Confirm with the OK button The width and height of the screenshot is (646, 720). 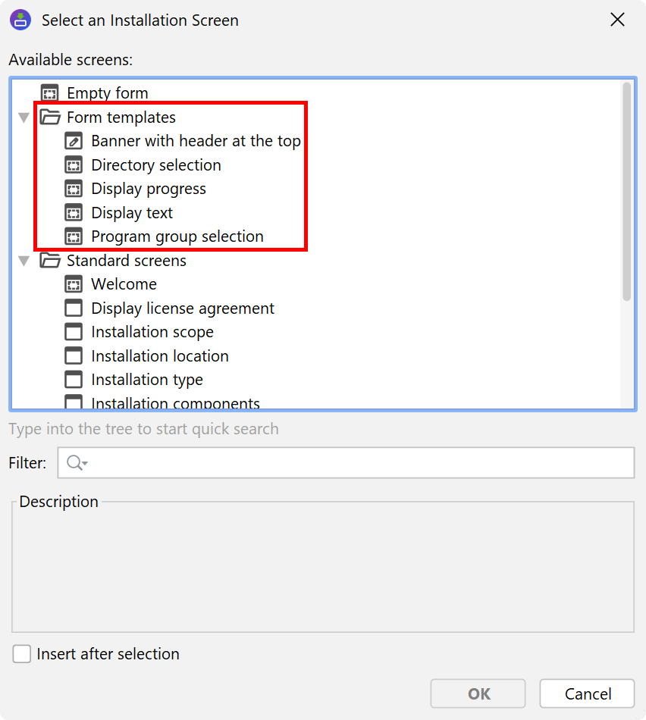pos(478,693)
